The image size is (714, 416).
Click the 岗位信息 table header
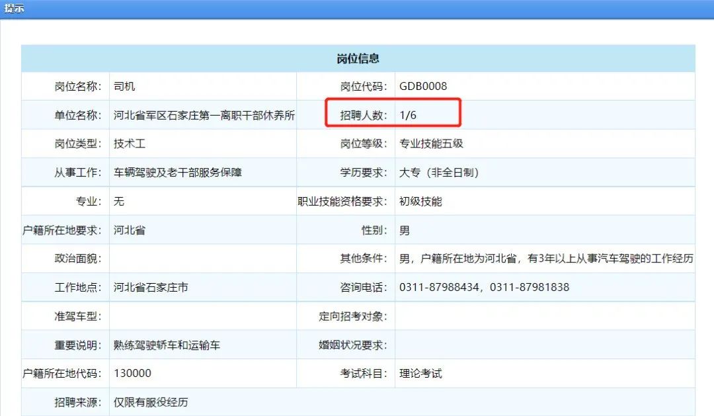(358, 59)
